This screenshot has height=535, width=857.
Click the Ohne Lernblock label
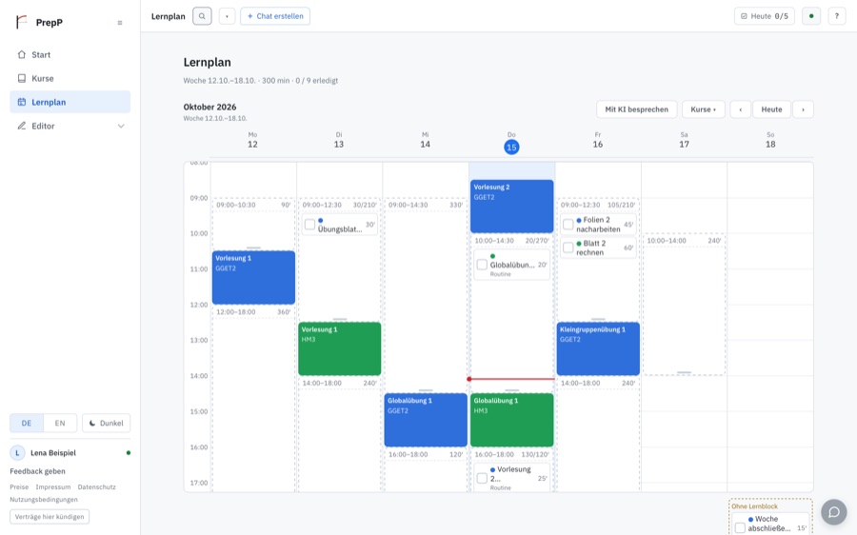[755, 506]
